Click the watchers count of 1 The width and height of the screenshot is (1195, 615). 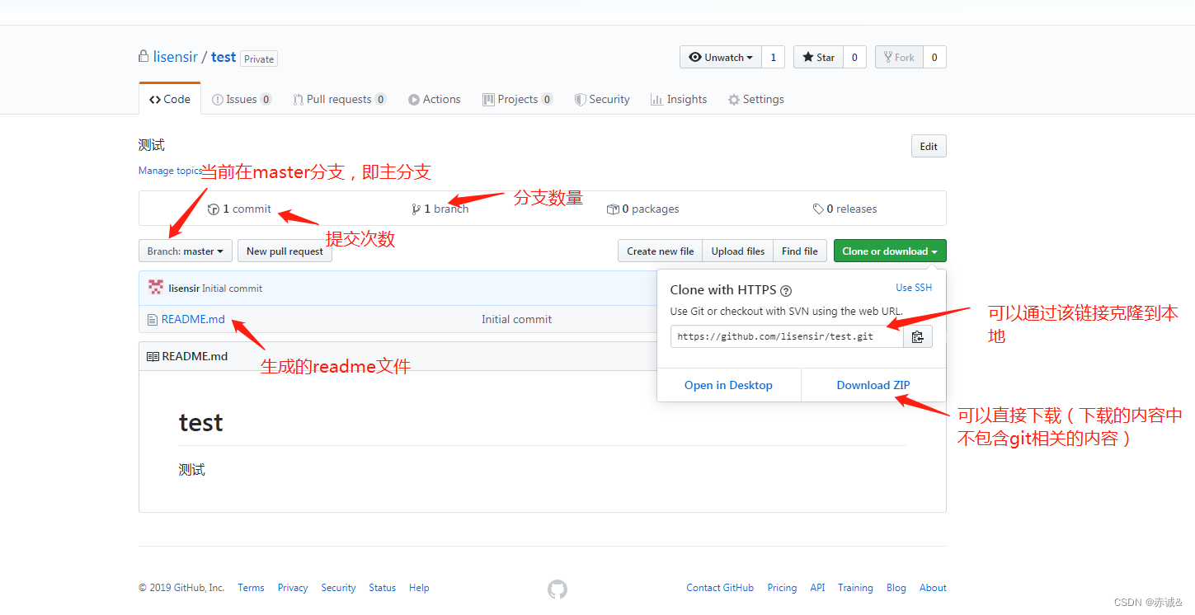(x=773, y=57)
